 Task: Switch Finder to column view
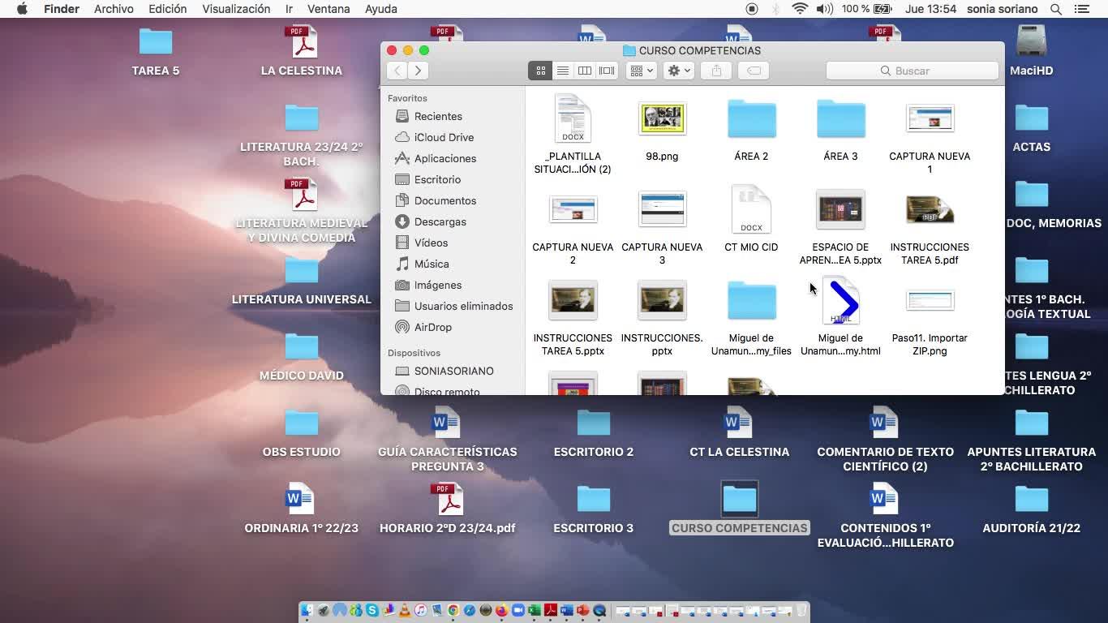coord(584,71)
